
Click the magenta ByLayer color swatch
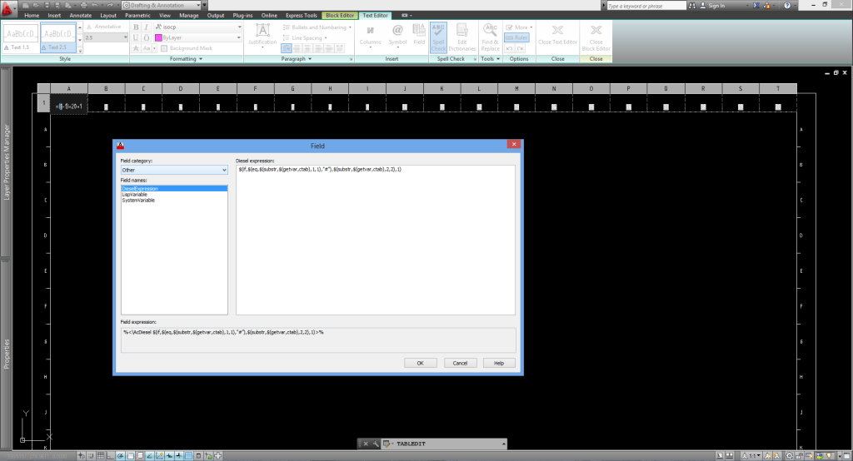[158, 37]
